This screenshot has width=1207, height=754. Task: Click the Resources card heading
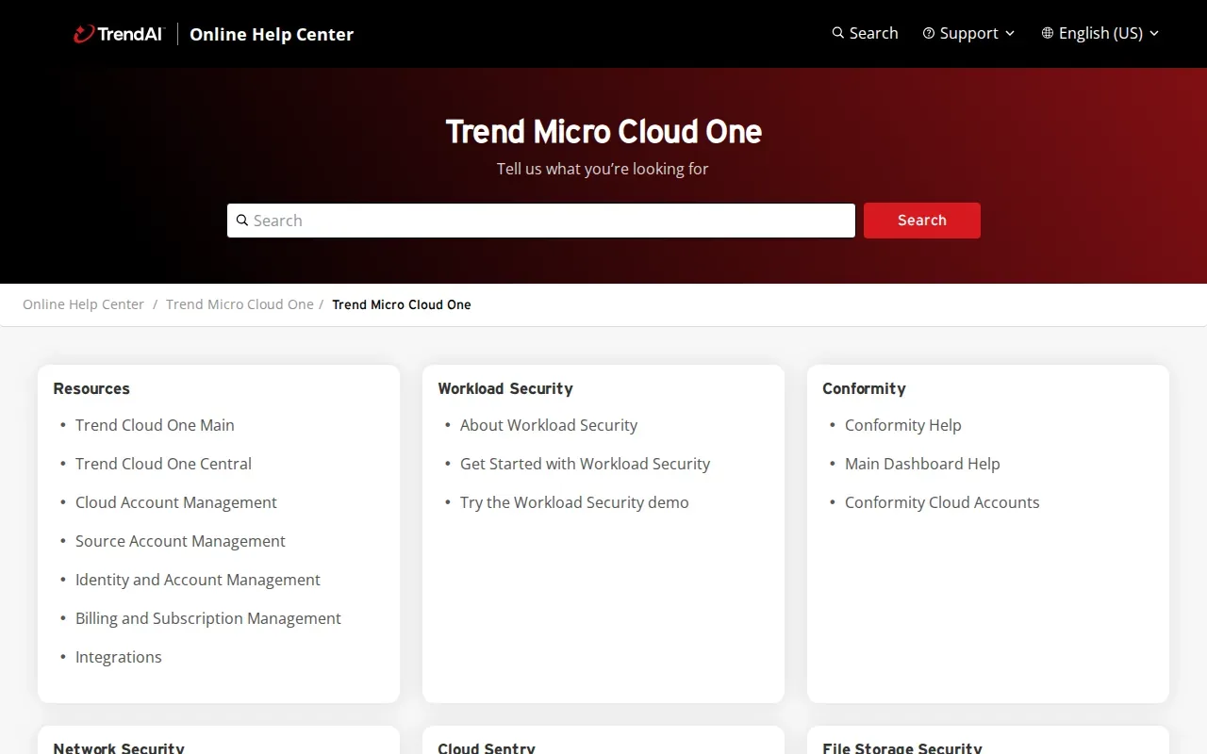[91, 388]
